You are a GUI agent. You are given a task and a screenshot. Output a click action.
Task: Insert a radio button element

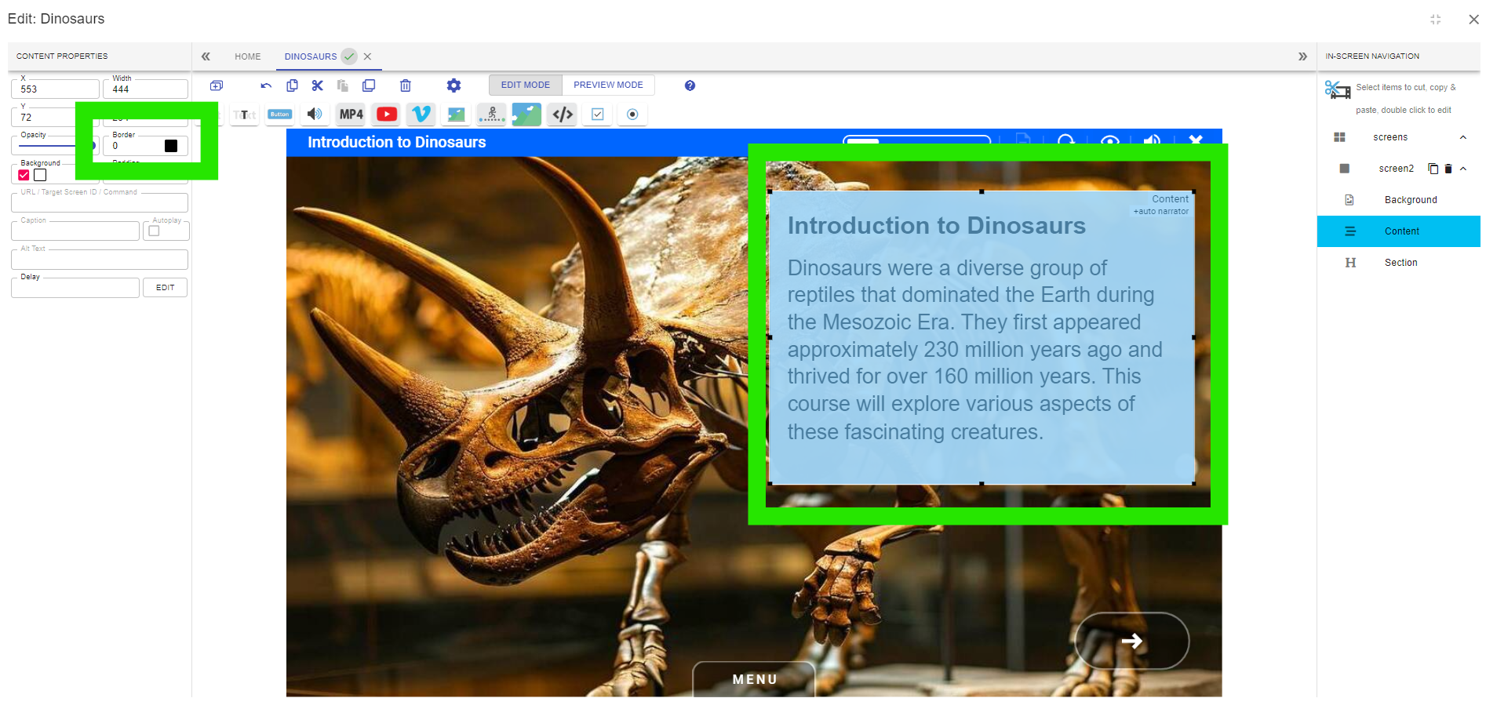tap(632, 115)
